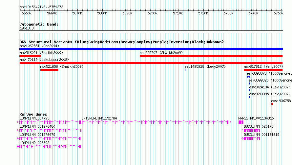Click the 5740k ruler position
292x165 pixels.
pos(253,13)
